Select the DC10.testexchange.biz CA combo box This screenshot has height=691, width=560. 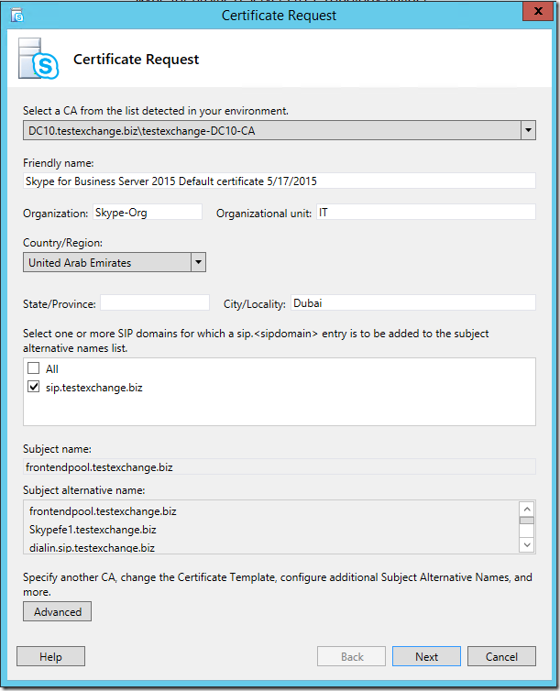pyautogui.click(x=280, y=130)
